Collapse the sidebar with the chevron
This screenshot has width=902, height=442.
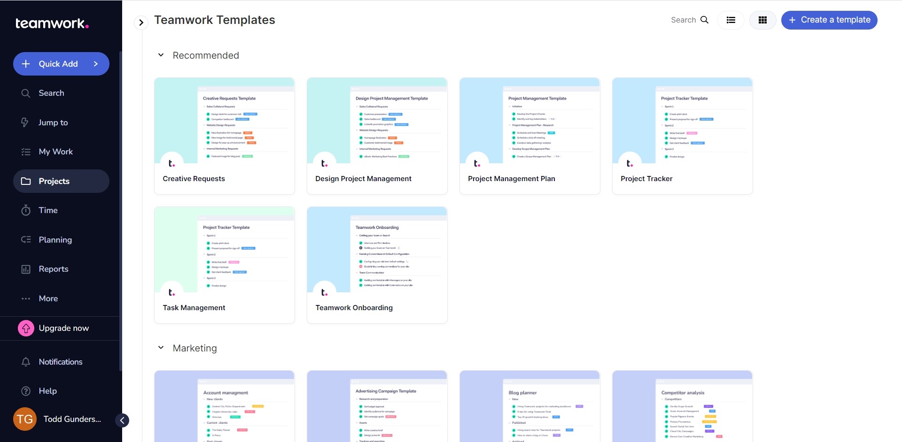pyautogui.click(x=122, y=420)
